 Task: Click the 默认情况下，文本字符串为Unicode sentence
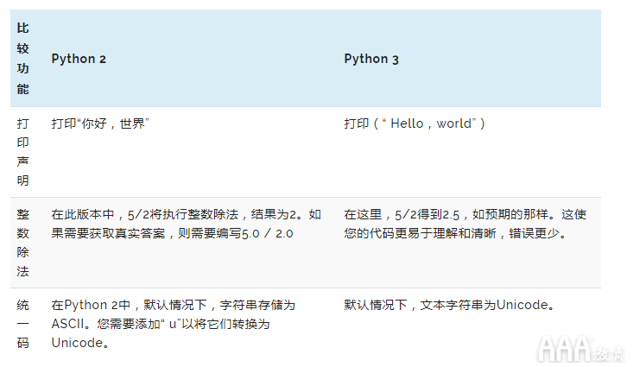[449, 305]
